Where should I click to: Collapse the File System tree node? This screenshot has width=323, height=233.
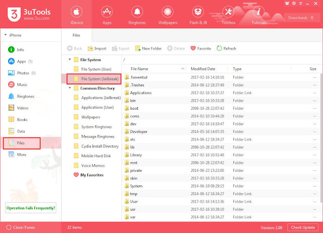tap(70, 60)
